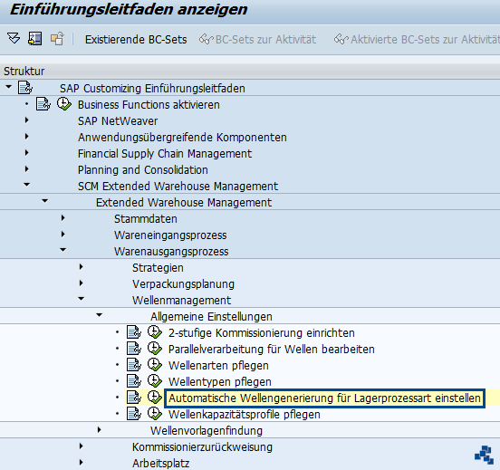
Task: Expand the Wareneingangsprozess node
Action: pos(63,235)
